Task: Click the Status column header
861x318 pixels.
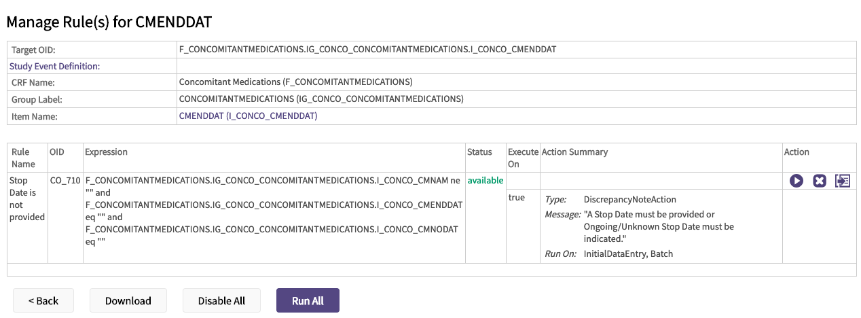Action: pos(479,152)
